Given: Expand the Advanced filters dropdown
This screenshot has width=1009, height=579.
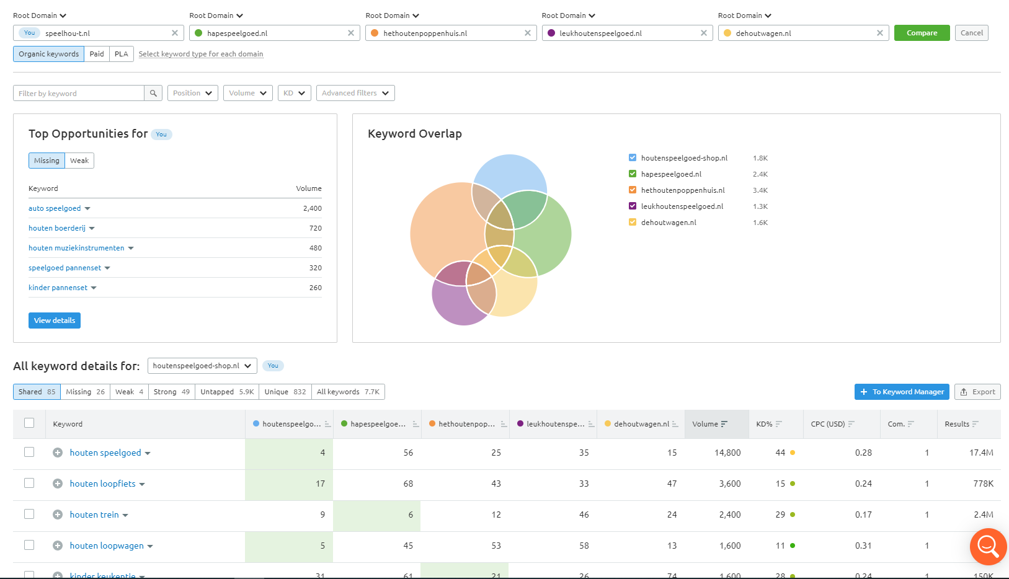Looking at the screenshot, I should point(355,93).
